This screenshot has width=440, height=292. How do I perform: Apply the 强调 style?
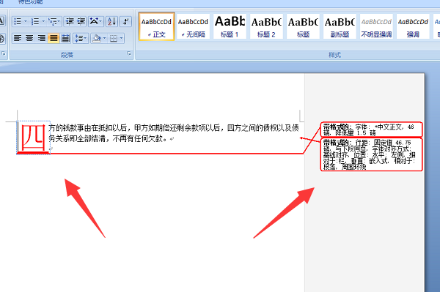(413, 26)
